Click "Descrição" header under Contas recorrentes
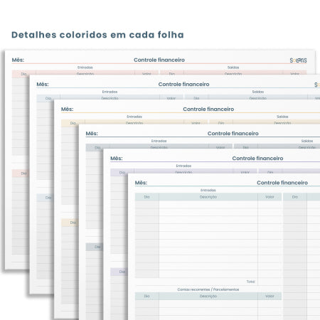 point(208,296)
